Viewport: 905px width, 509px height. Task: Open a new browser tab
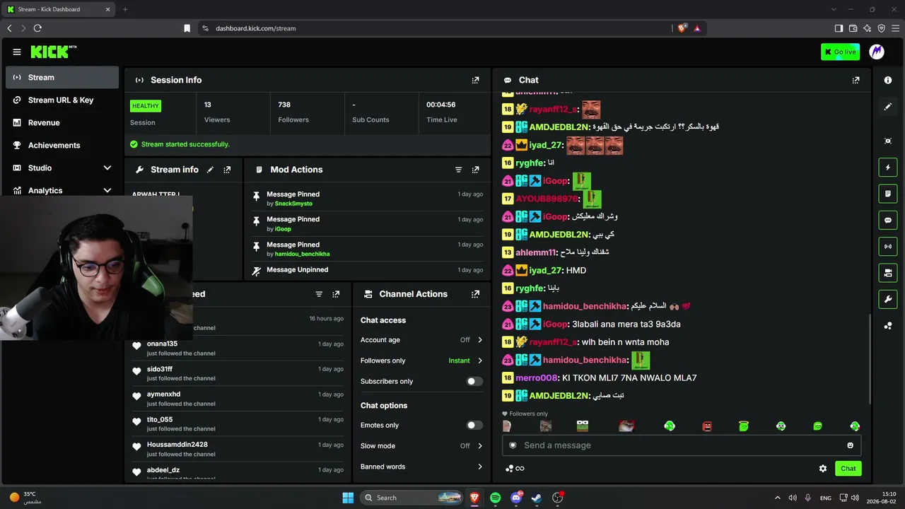point(125,9)
